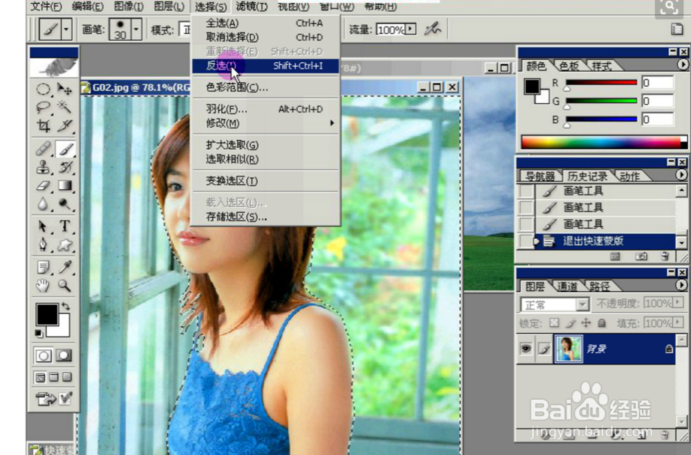Click 存储选区 menu entry
The height and width of the screenshot is (455, 691).
[265, 217]
